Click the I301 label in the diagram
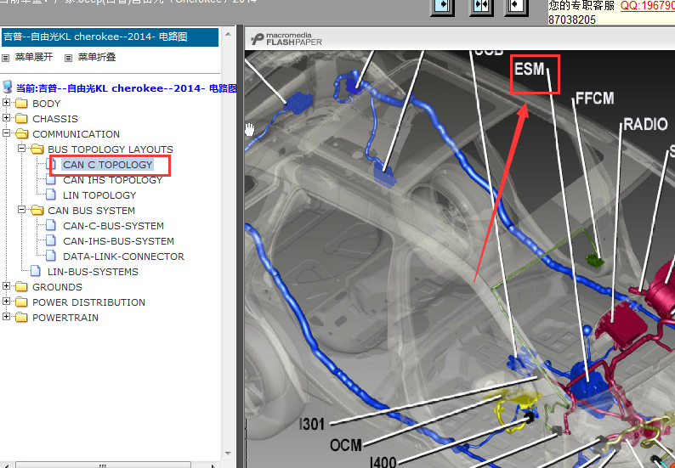 tap(312, 424)
